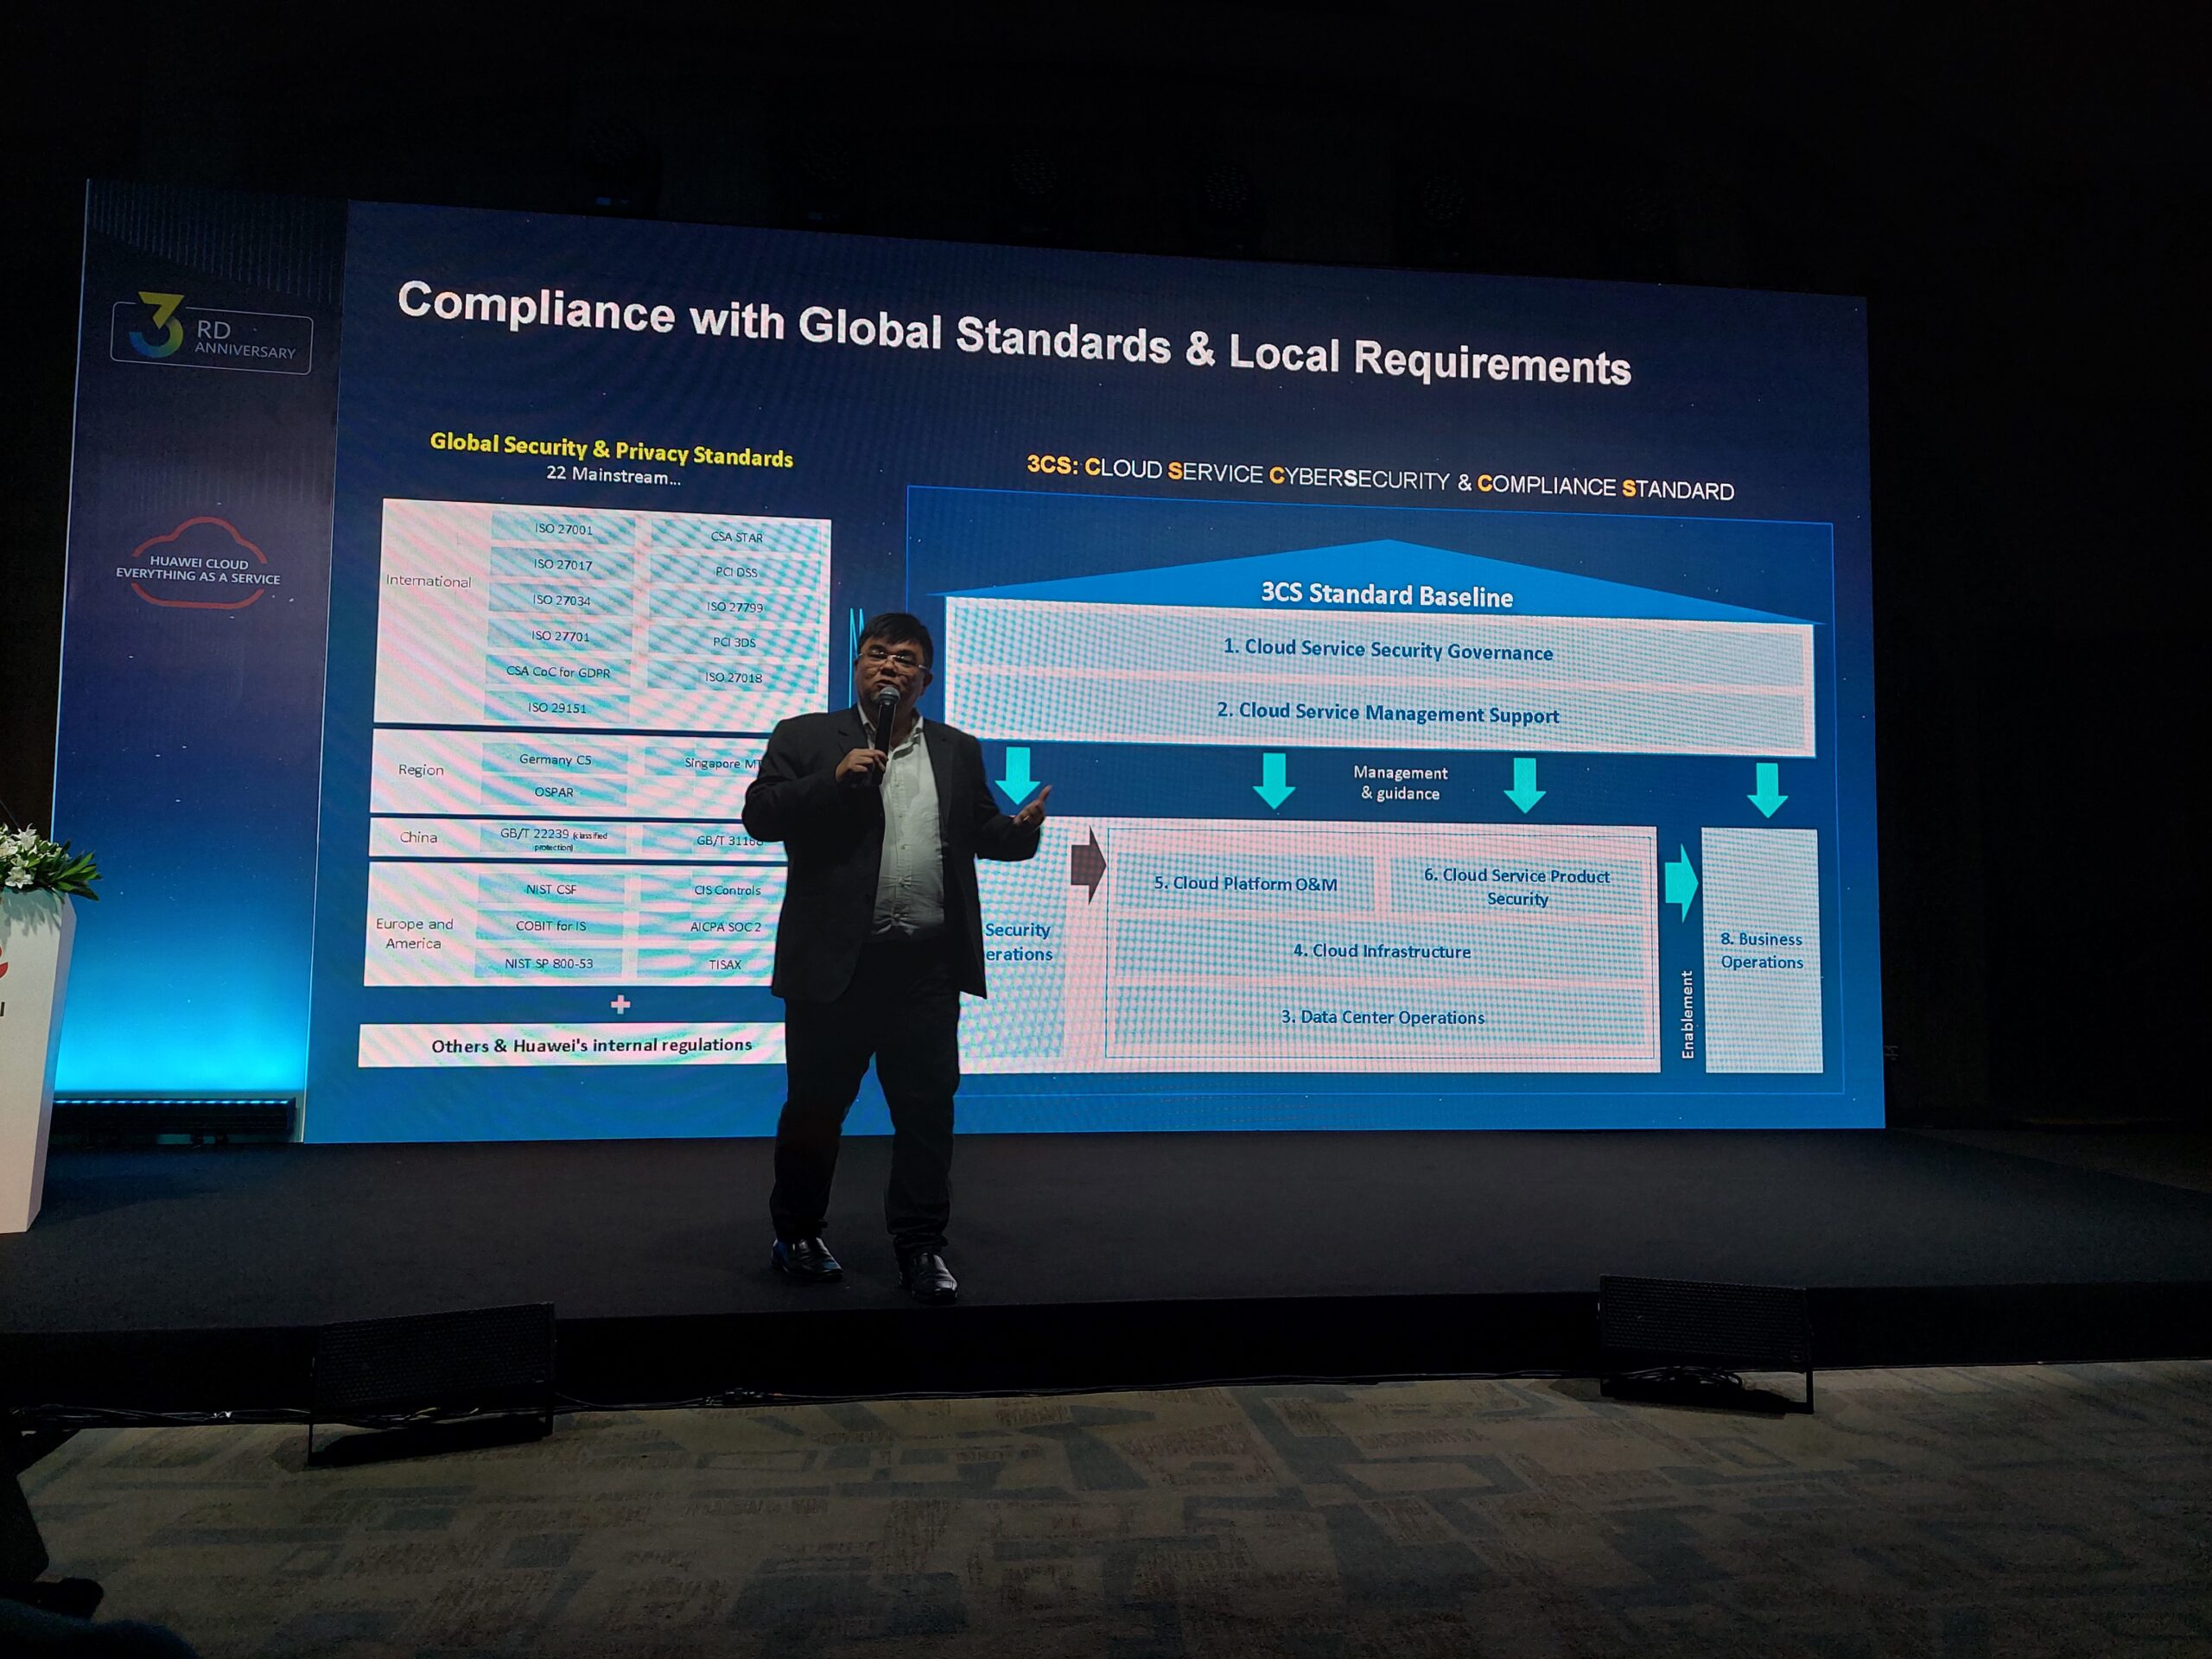The width and height of the screenshot is (2212, 1659).
Task: Select 1. Cloud Service Security Governance bar
Action: (1387, 650)
